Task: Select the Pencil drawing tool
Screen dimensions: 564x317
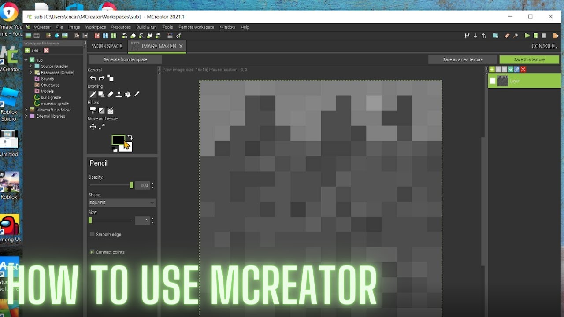Action: point(93,94)
